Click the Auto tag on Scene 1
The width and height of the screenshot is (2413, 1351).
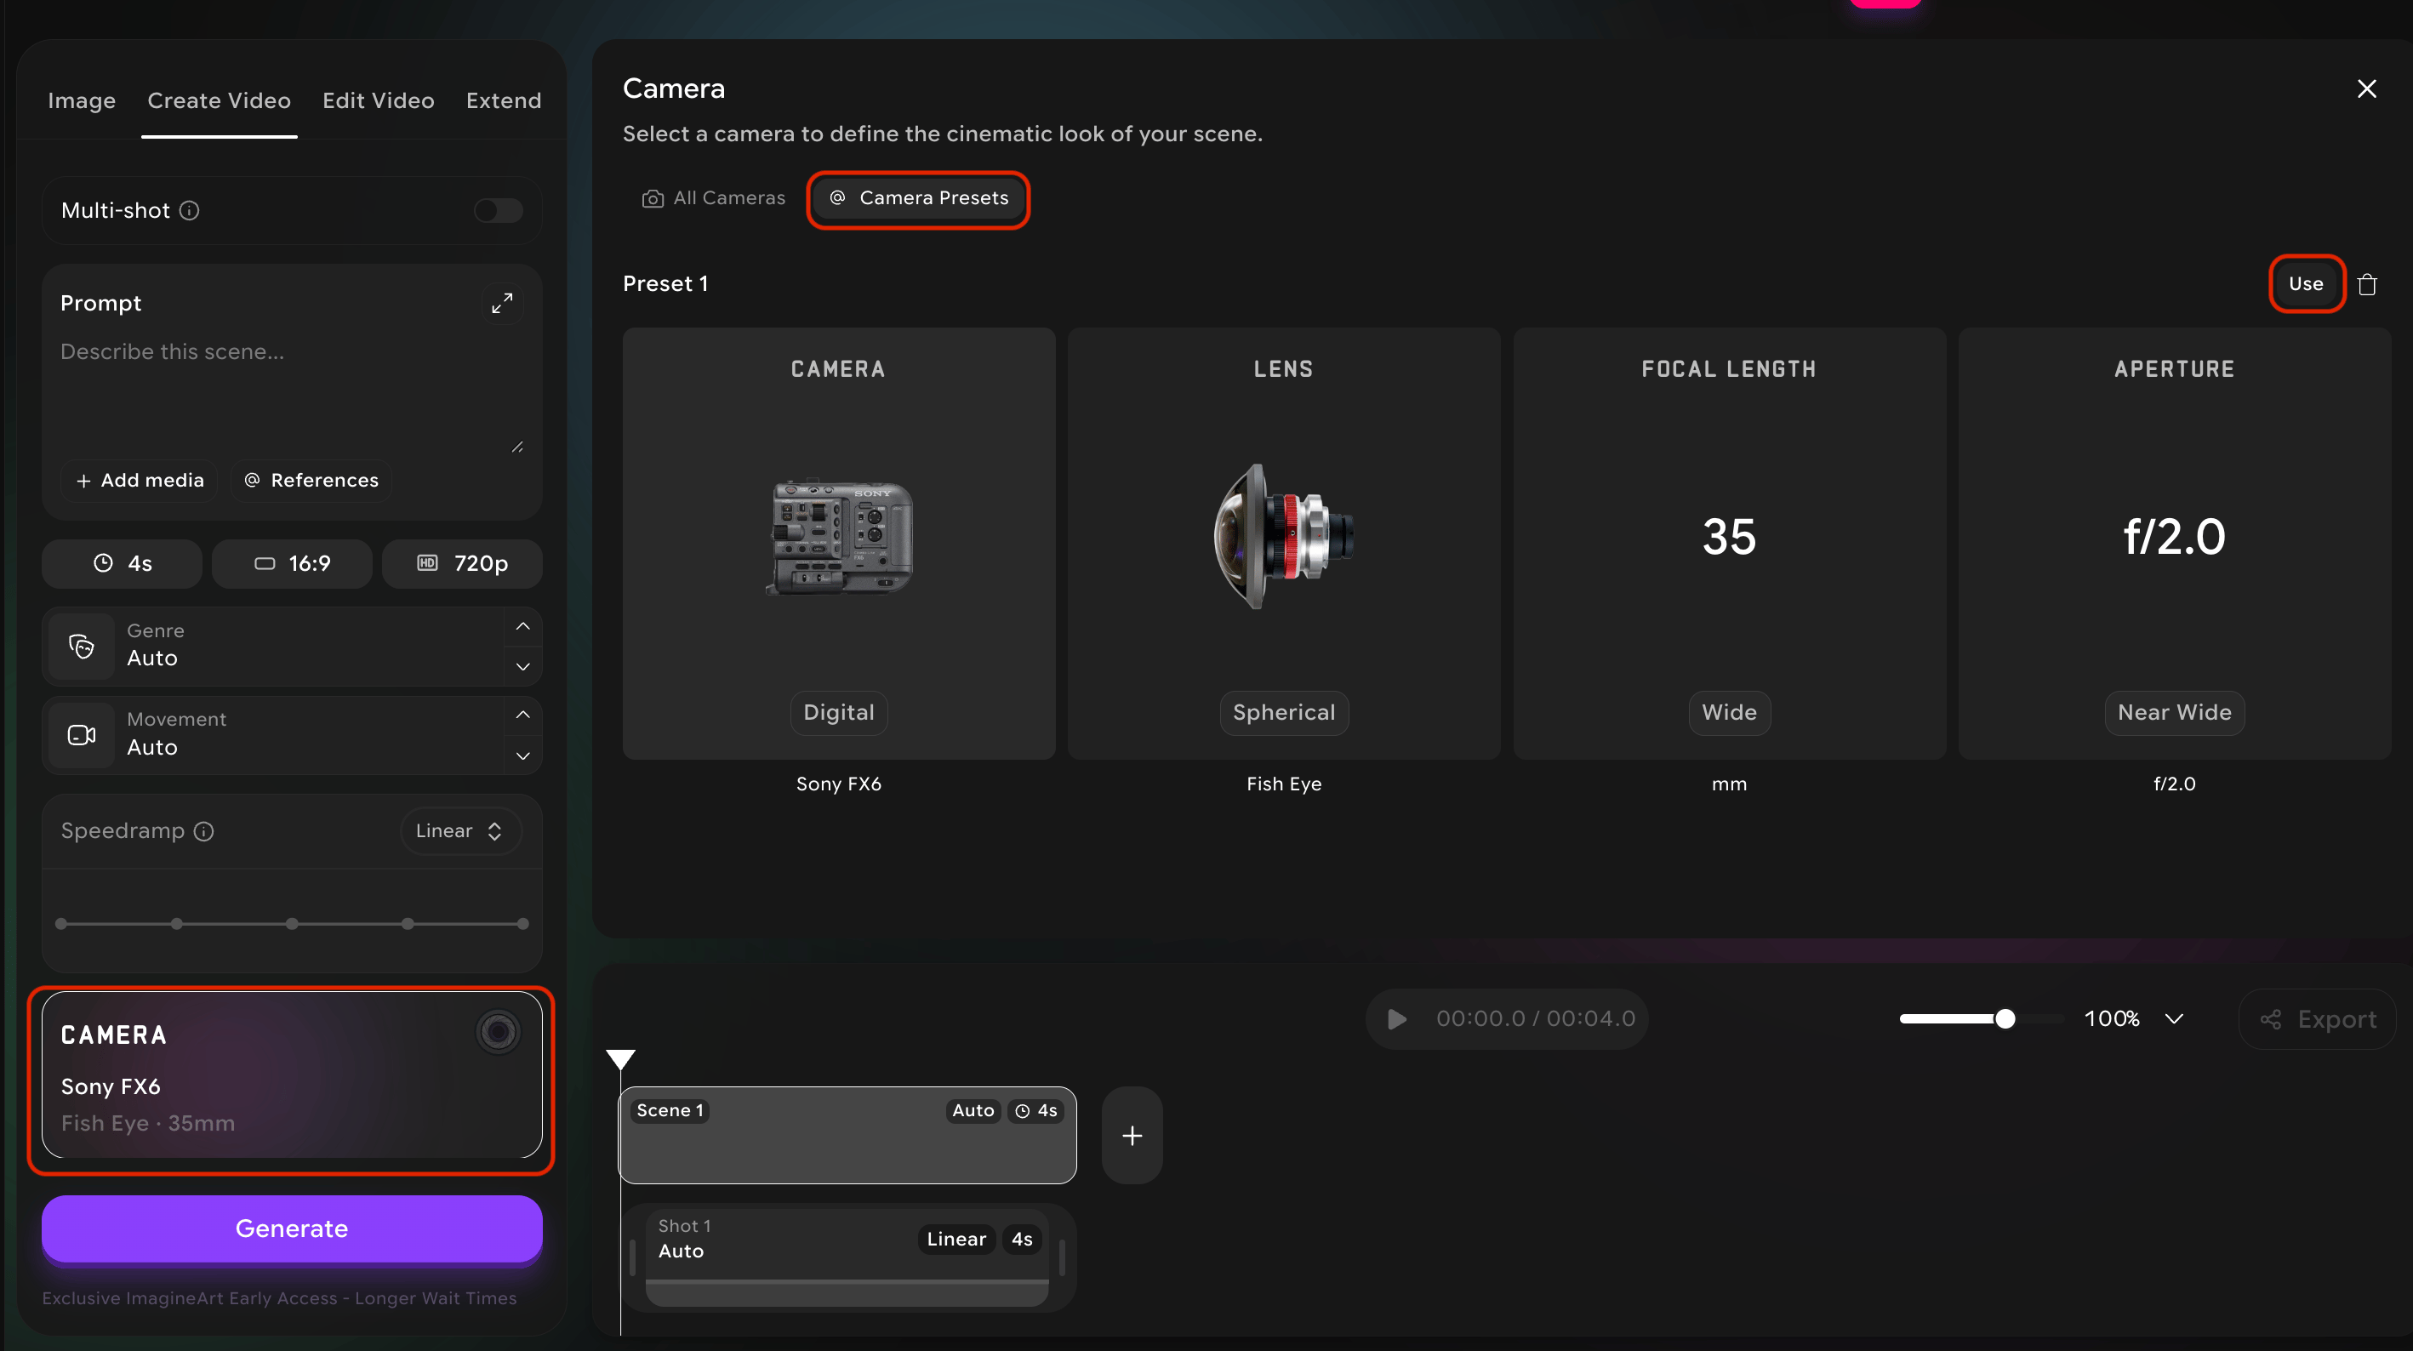973,1111
